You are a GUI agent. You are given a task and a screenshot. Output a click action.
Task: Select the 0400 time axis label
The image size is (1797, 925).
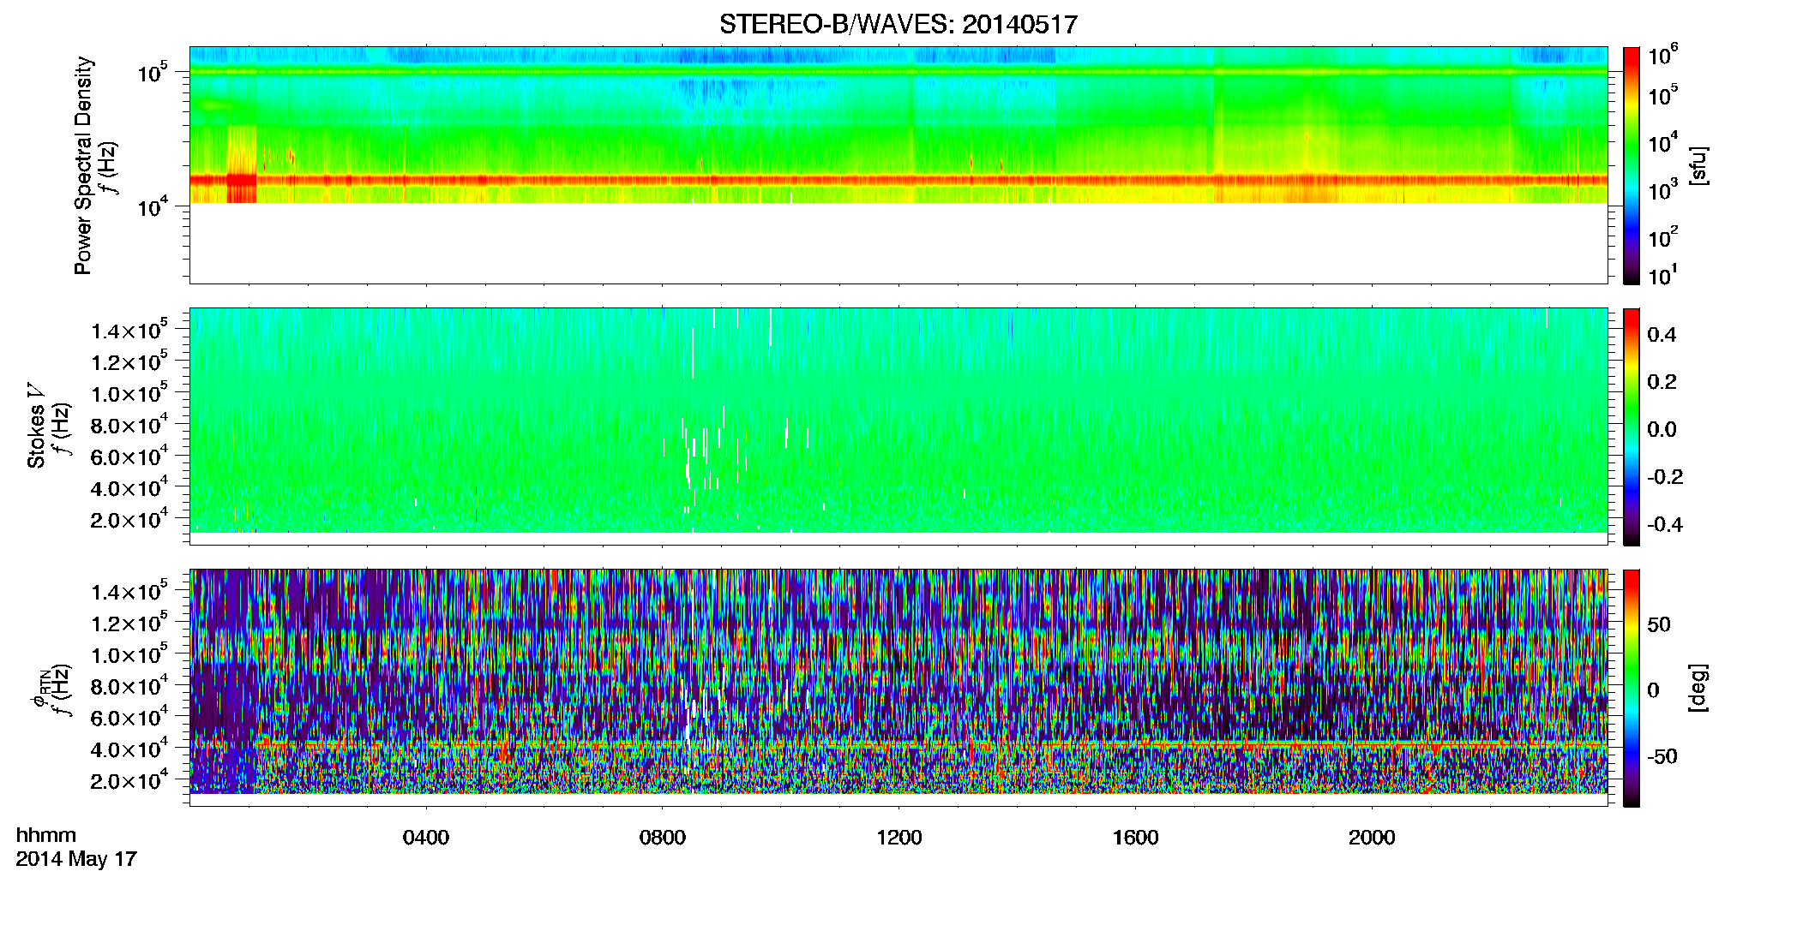tap(426, 838)
